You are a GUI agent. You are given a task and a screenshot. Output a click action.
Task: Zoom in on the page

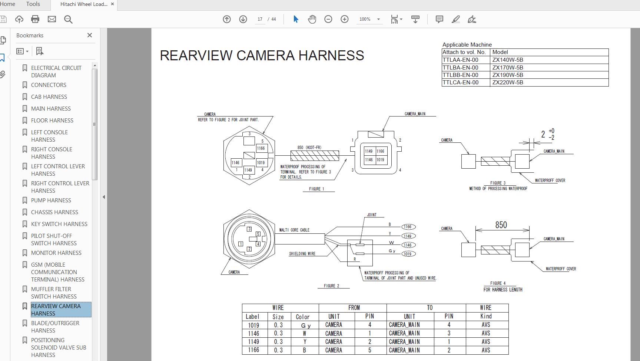tap(344, 19)
